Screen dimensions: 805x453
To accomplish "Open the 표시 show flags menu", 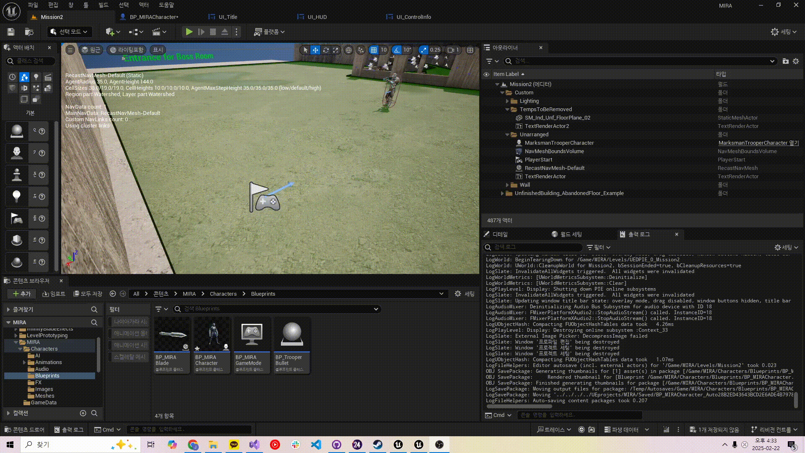I will point(158,50).
